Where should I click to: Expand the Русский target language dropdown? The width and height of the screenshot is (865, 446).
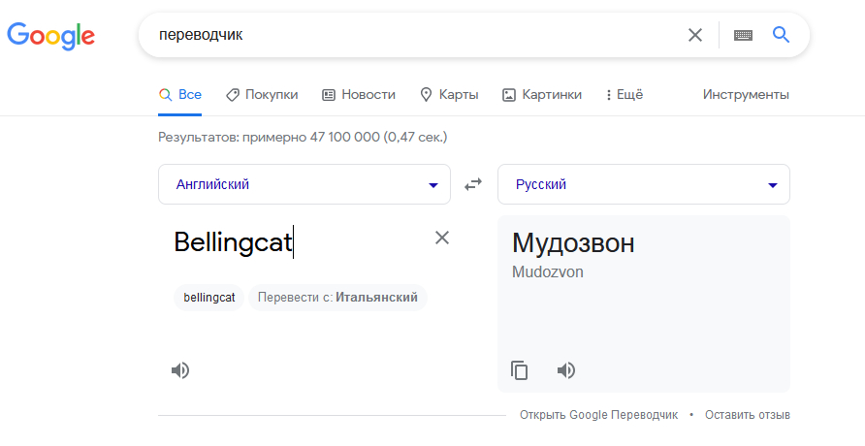(644, 184)
